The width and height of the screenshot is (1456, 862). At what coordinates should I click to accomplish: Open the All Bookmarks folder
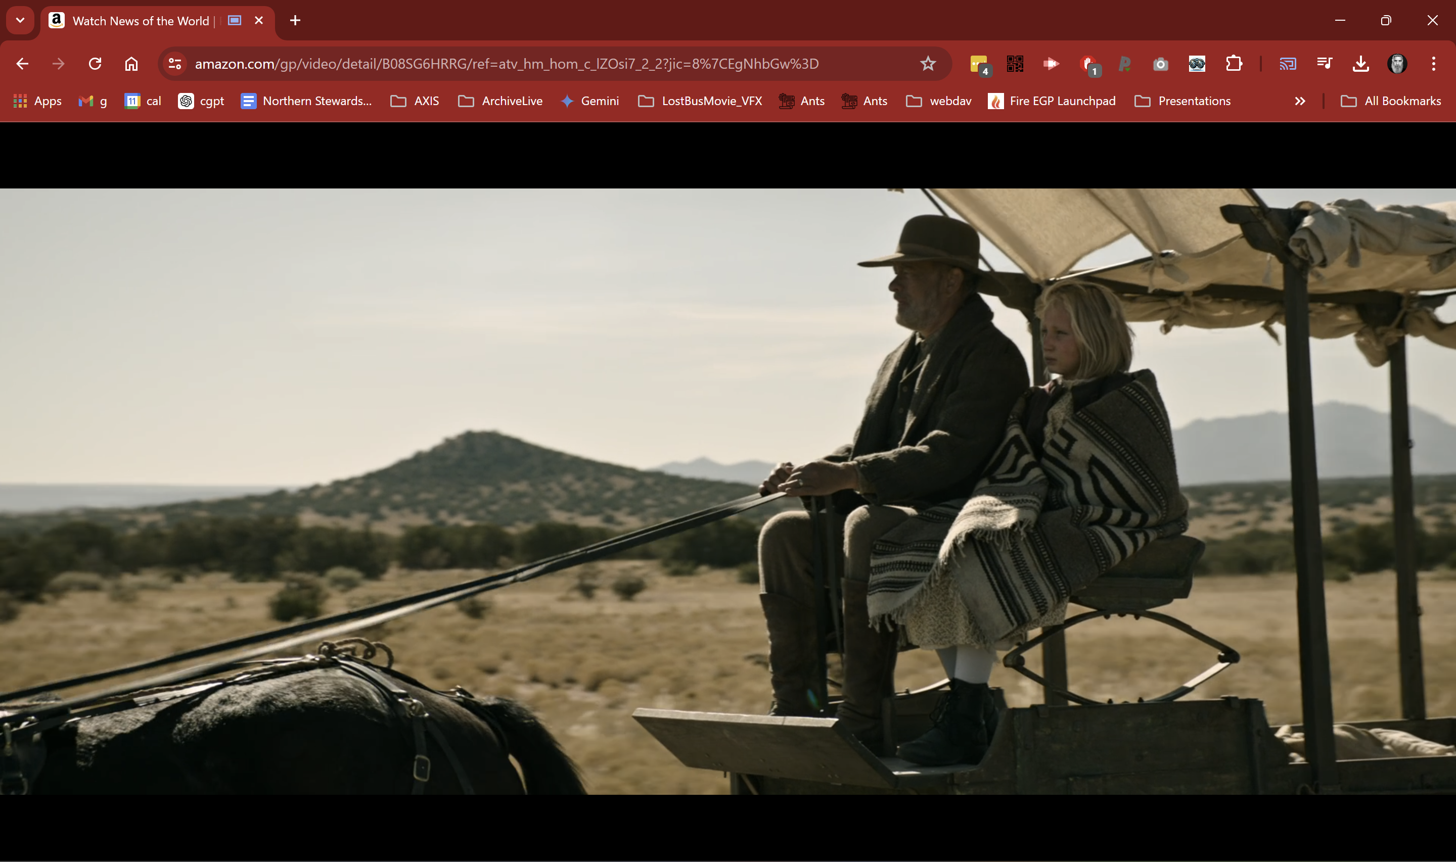pos(1391,101)
